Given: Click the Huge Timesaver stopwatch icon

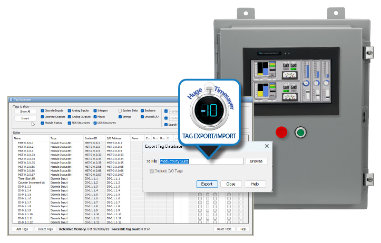Looking at the screenshot, I should pos(209,110).
